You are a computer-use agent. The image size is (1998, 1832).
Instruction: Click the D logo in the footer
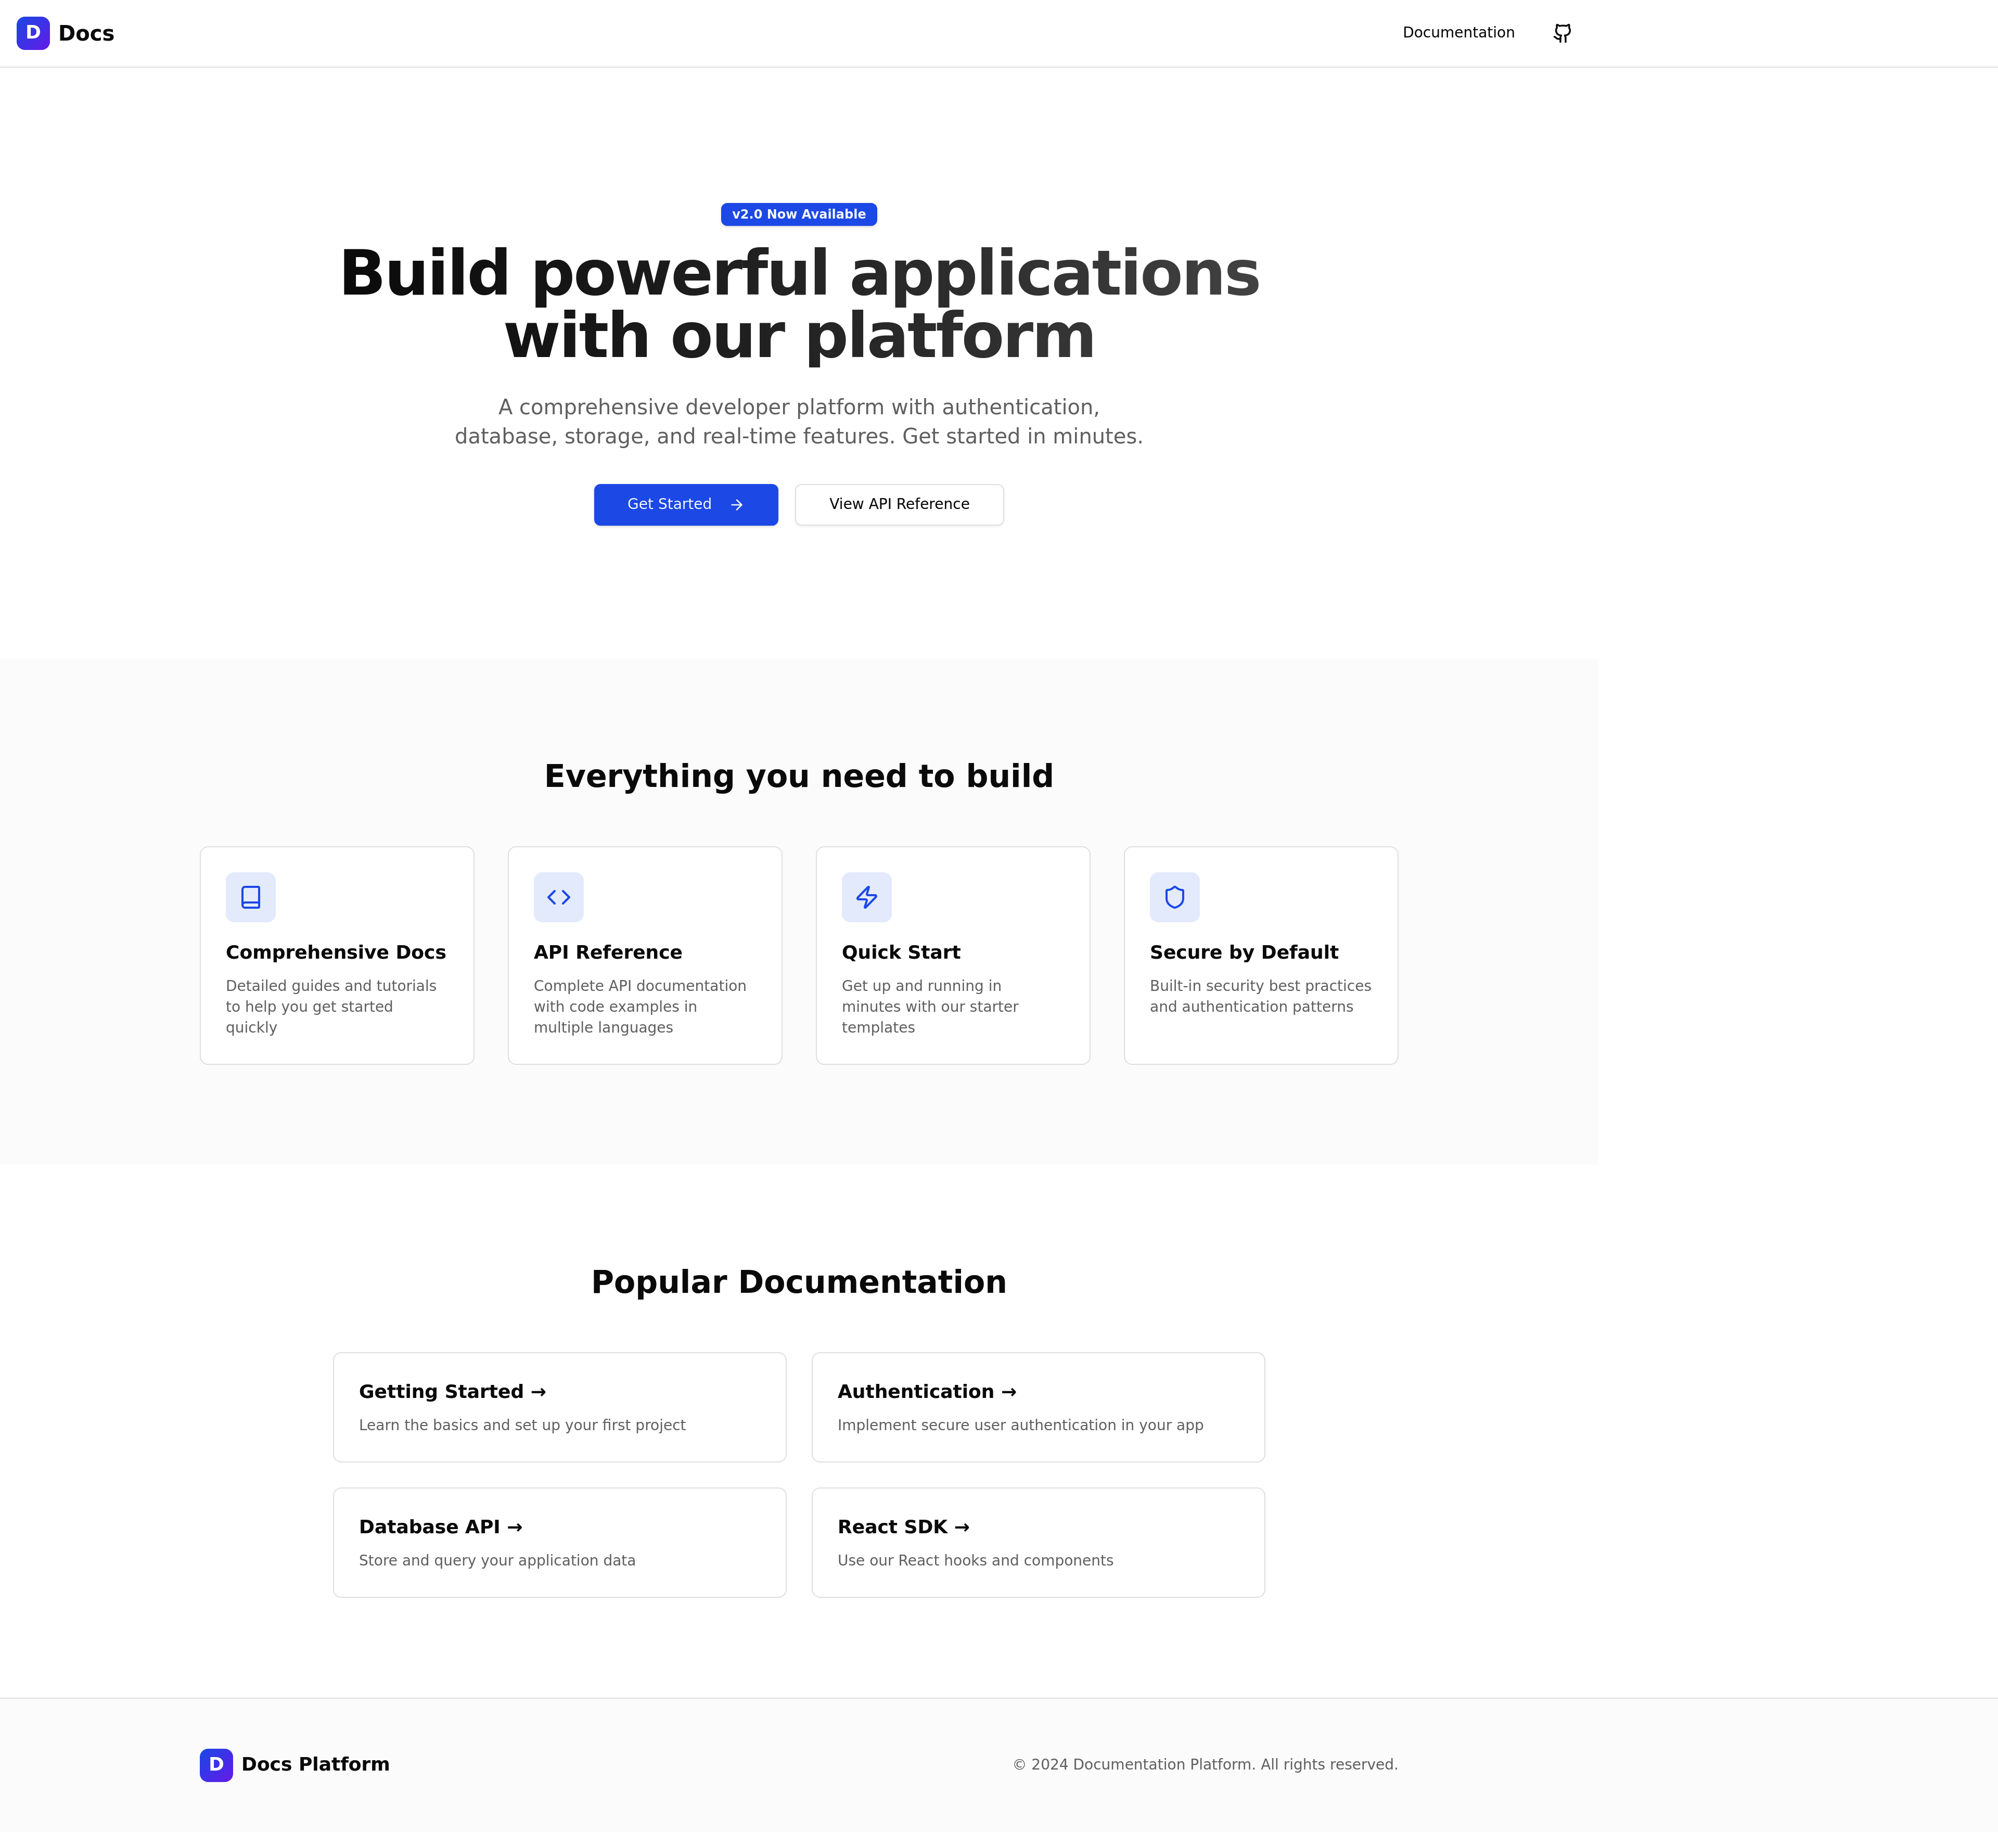click(216, 1764)
